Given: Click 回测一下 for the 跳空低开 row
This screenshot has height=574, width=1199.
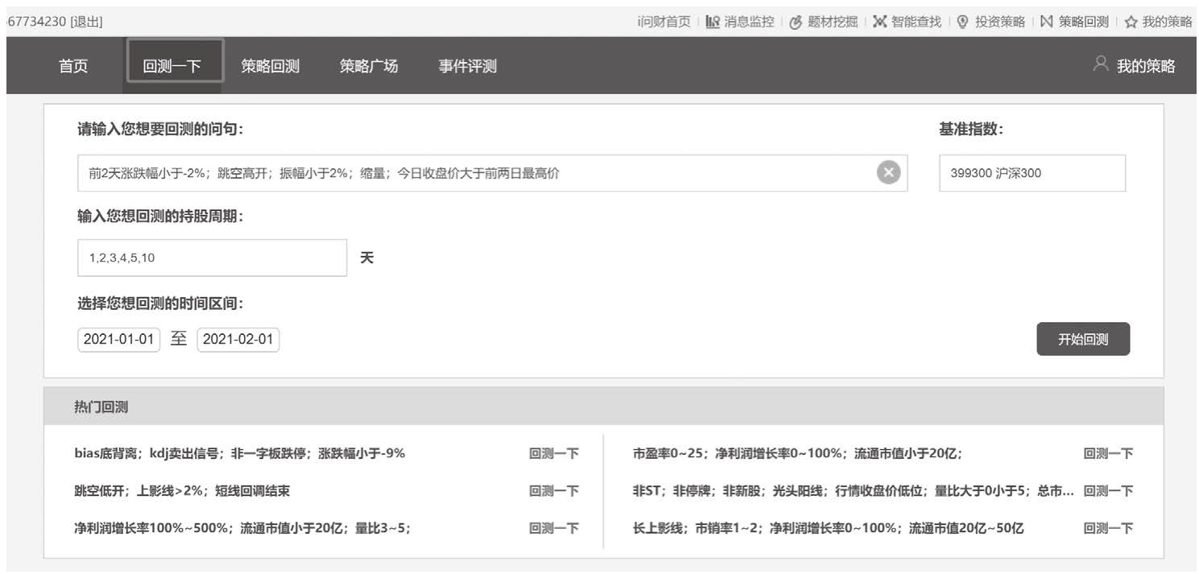Looking at the screenshot, I should (554, 491).
